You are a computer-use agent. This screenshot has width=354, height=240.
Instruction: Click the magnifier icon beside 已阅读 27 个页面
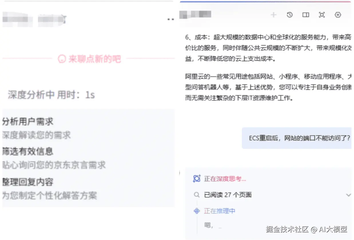point(197,195)
